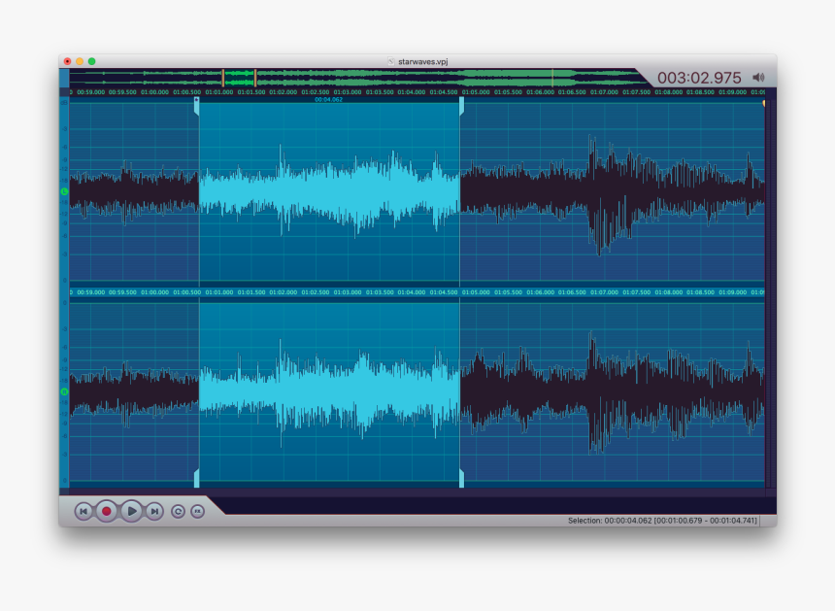Click the 003:02.975 time counter
This screenshot has width=835, height=611.
699,78
